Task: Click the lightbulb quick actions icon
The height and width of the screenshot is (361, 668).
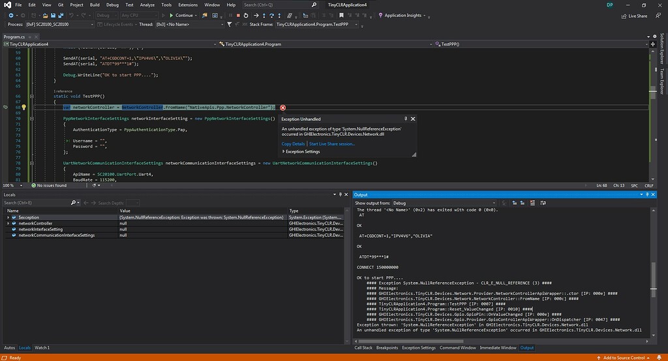Action: (x=23, y=107)
